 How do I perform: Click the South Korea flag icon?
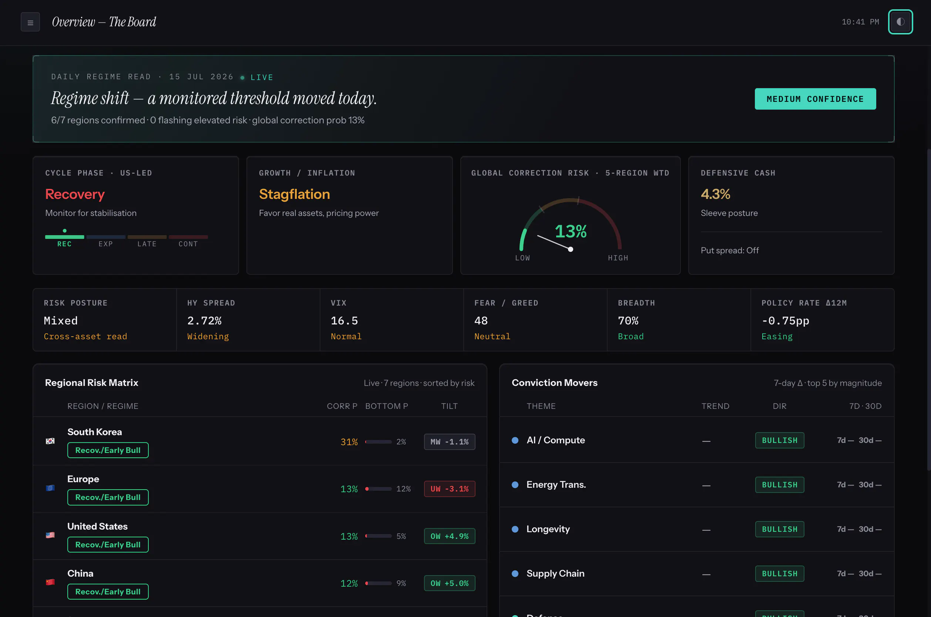click(50, 441)
